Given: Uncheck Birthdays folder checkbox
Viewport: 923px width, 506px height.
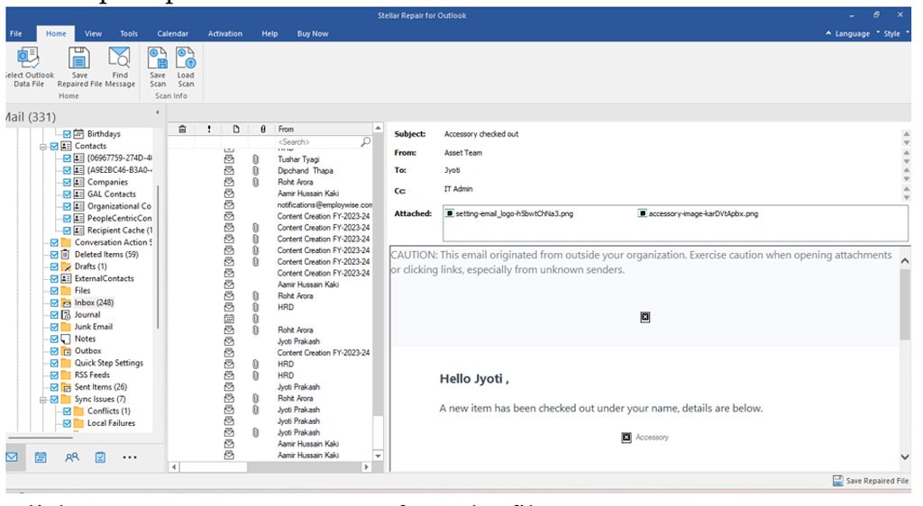Looking at the screenshot, I should point(67,134).
